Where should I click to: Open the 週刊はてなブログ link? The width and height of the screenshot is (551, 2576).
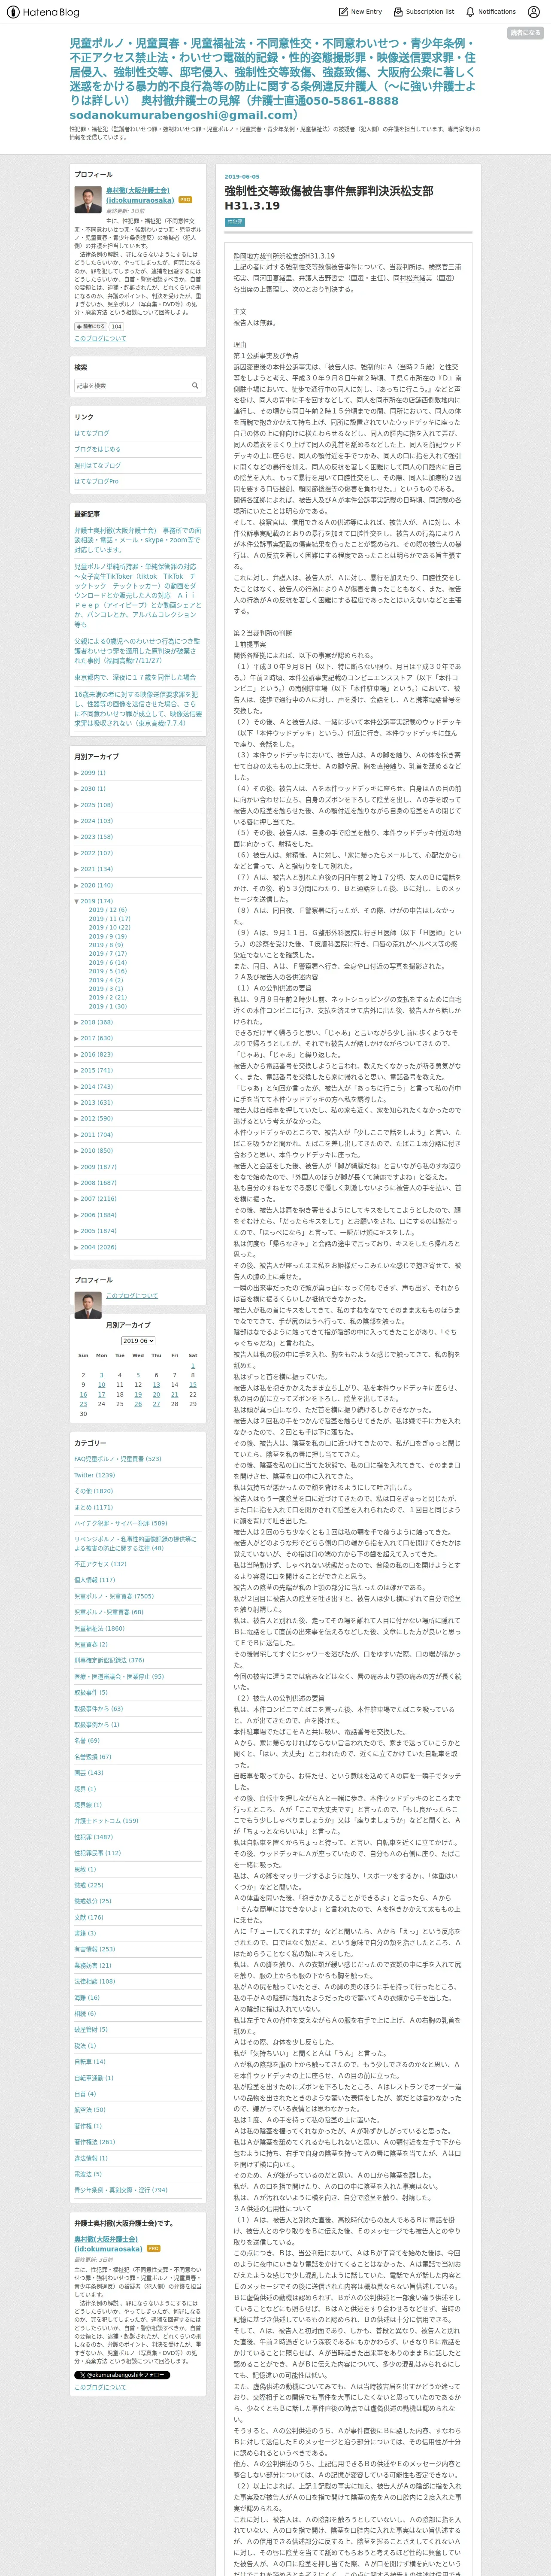pyautogui.click(x=97, y=465)
